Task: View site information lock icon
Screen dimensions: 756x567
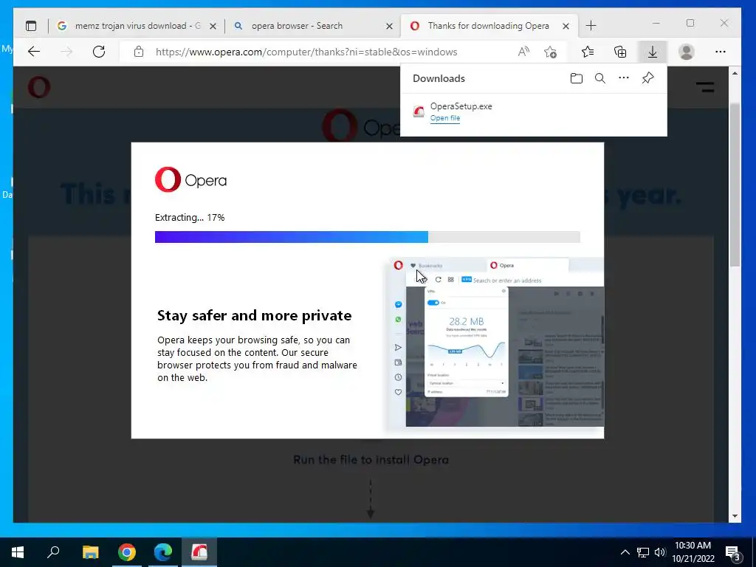Action: 138,52
